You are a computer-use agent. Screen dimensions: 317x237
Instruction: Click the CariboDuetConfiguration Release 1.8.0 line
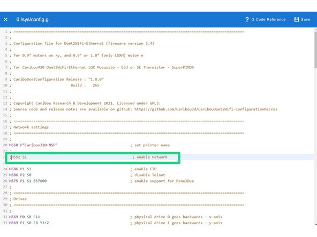tap(56, 79)
